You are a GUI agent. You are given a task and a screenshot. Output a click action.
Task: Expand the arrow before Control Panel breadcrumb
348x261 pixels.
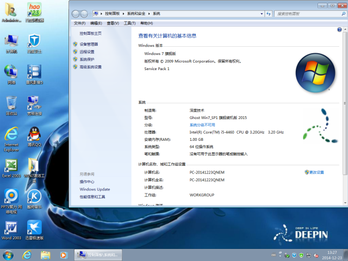pos(102,14)
